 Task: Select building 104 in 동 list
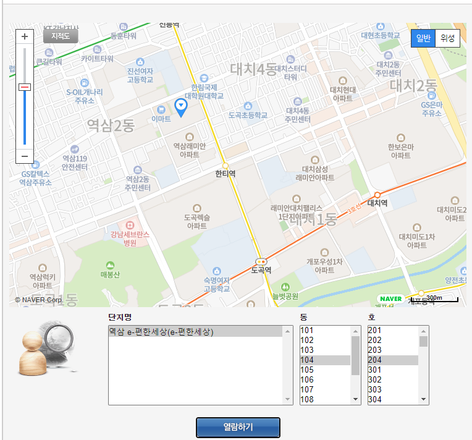325,360
